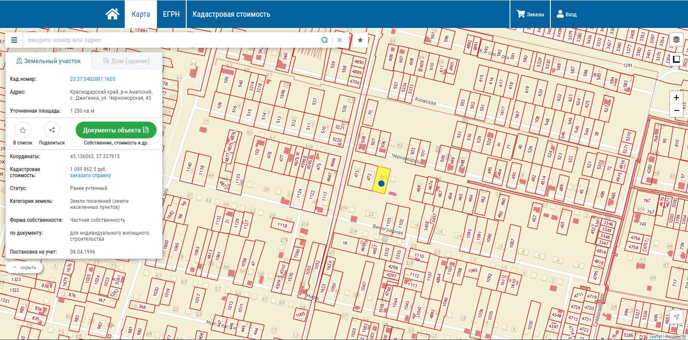Open cadastral number 23:37:0402001:1603 link
688x340 pixels.
(92, 79)
